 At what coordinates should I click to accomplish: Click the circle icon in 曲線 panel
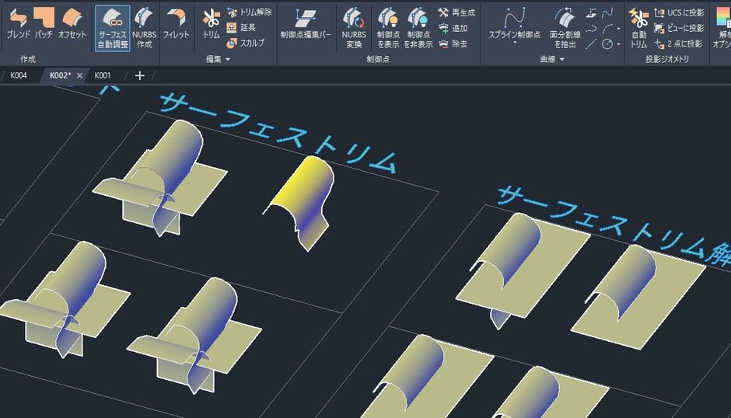tap(607, 44)
